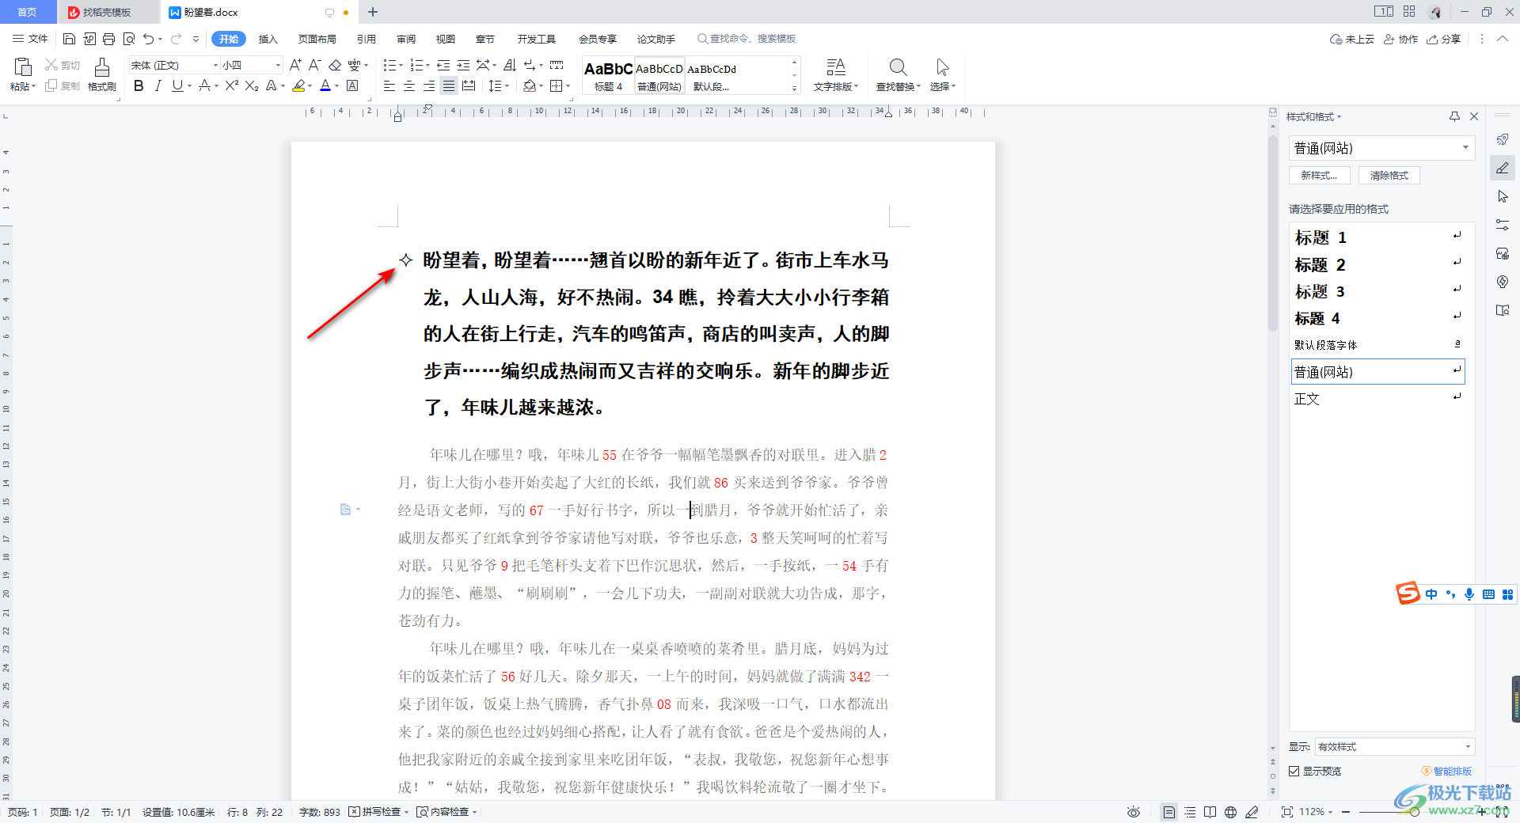Toggle Underline formatting

point(177,85)
